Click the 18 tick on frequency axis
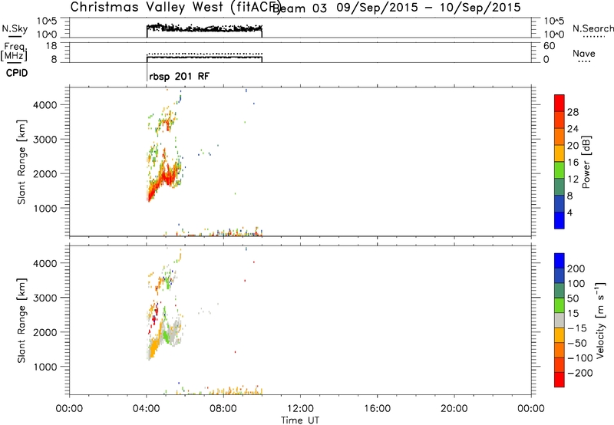Image resolution: width=614 pixels, height=425 pixels. click(51, 46)
